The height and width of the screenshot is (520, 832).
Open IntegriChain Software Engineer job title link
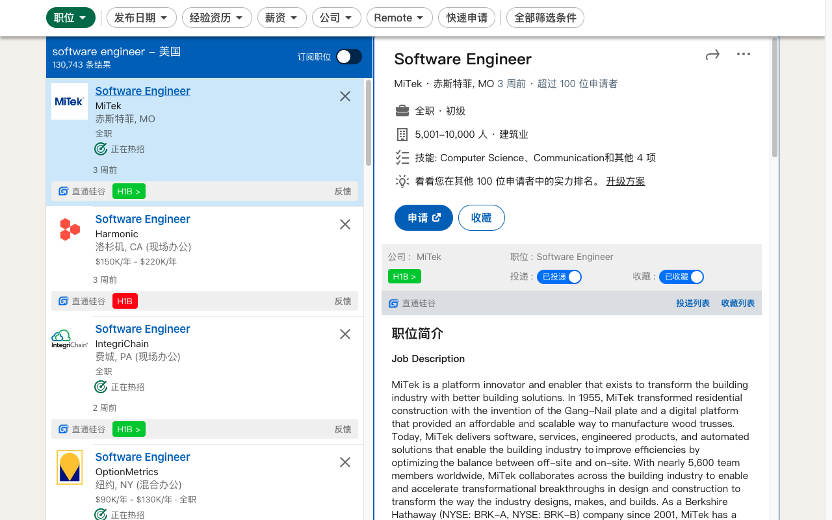pos(143,329)
